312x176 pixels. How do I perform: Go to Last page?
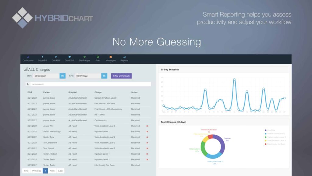(60, 171)
